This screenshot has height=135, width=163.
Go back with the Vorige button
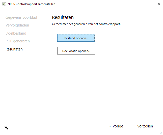pyautogui.click(x=116, y=126)
